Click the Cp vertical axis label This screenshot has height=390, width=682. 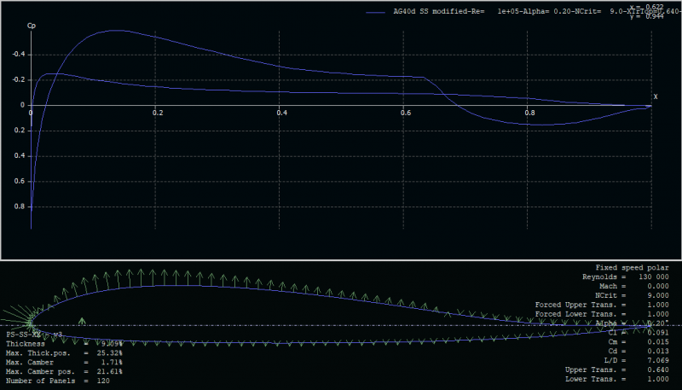coord(32,26)
